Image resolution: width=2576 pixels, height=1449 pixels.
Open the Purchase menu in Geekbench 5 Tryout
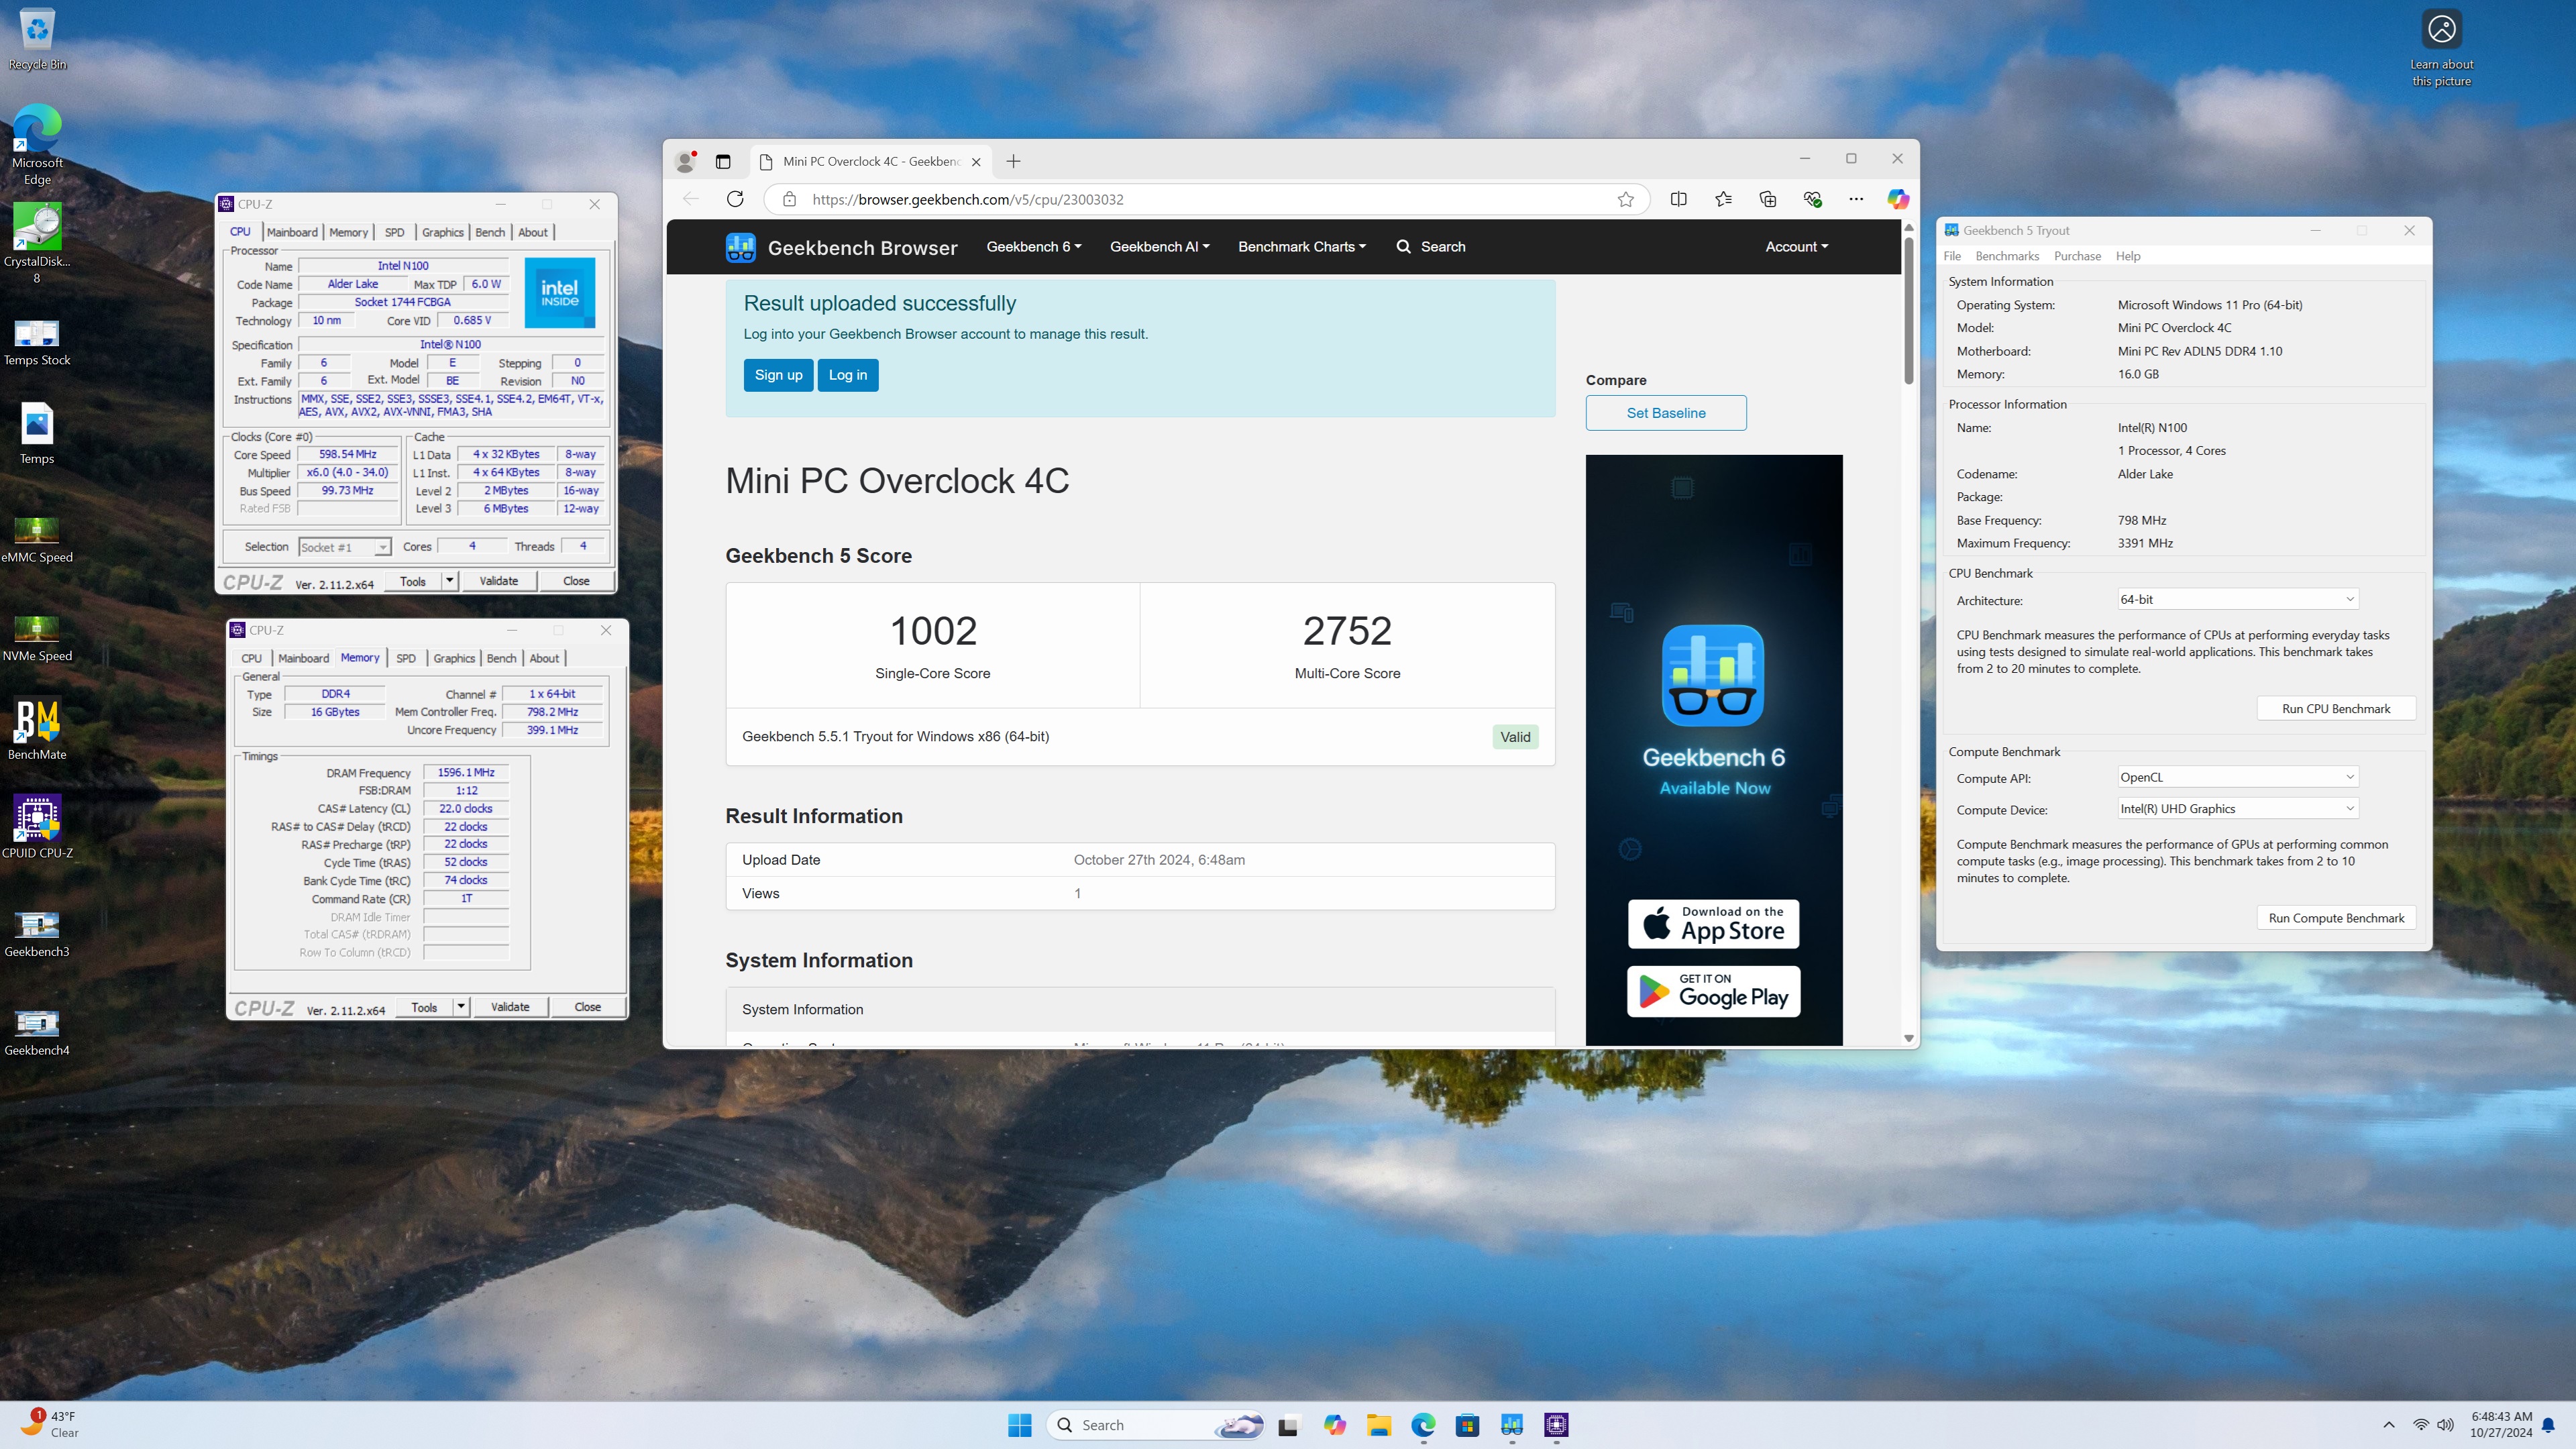click(2077, 256)
